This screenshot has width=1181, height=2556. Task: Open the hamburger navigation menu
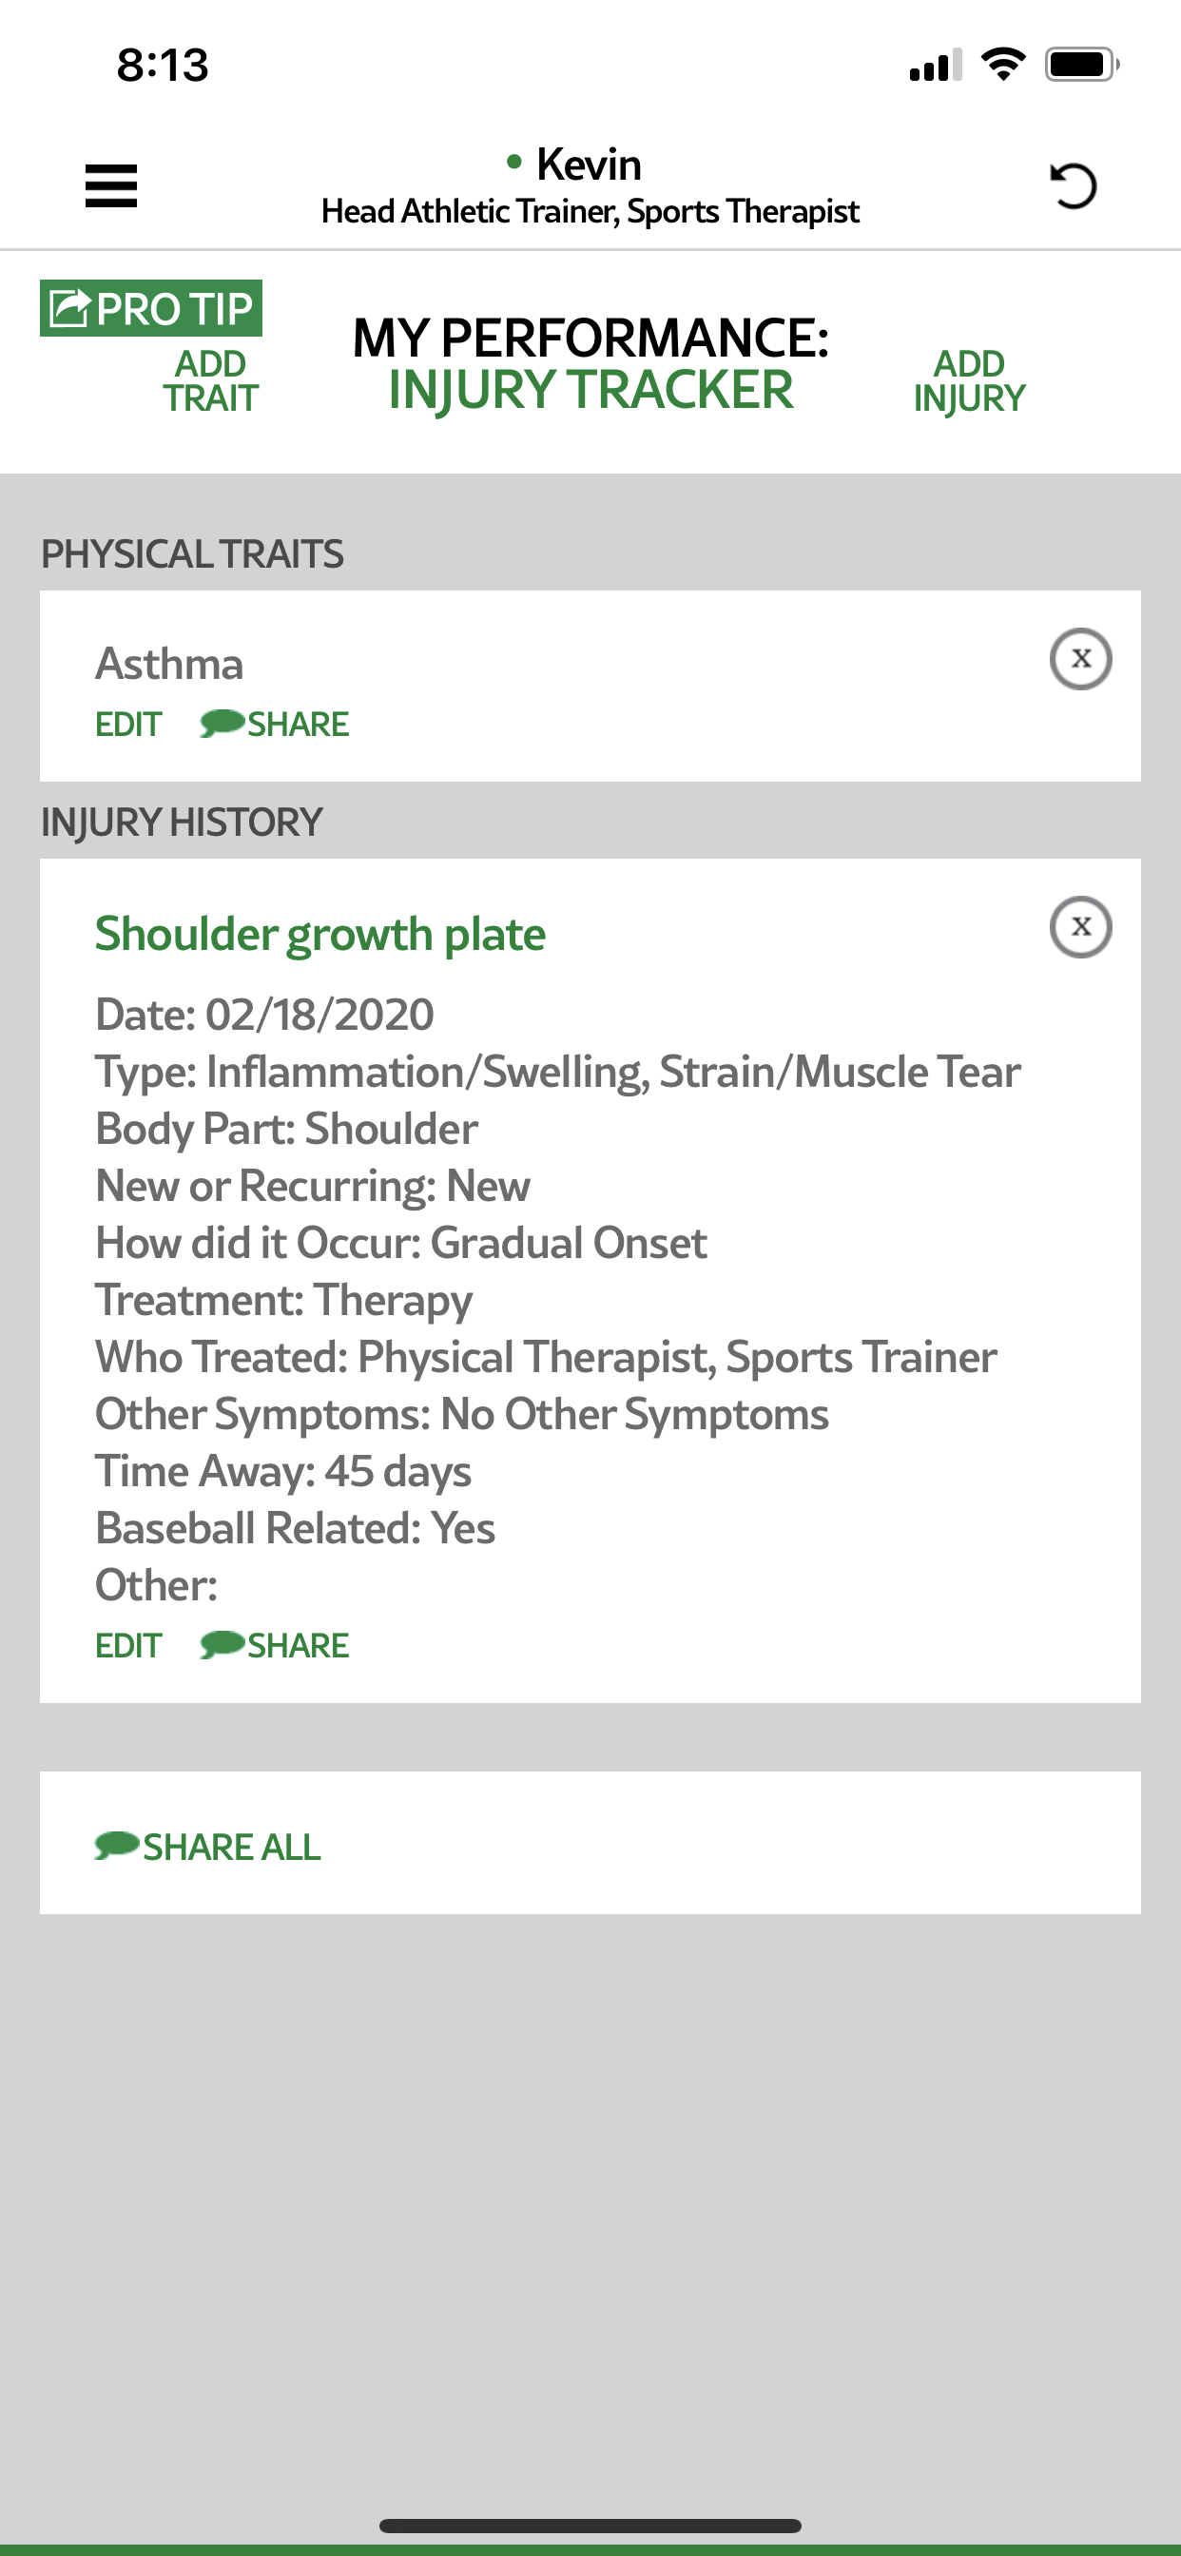pyautogui.click(x=110, y=185)
